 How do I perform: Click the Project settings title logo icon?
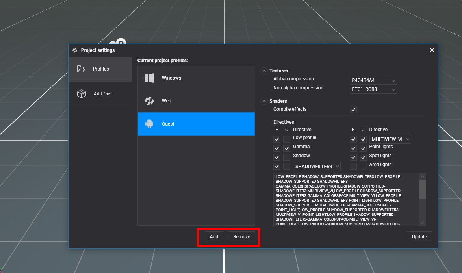(75, 50)
